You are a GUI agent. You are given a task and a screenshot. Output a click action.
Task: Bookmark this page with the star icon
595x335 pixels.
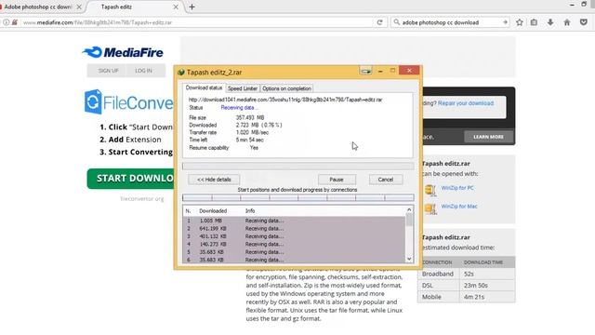520,22
